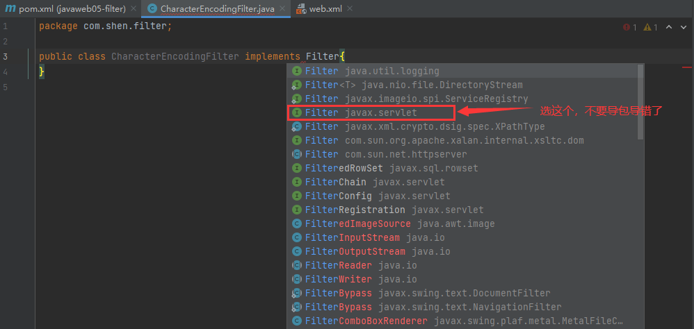Close the CharacterEncodingFilter.java tab
Screen dimensions: 694x329
pos(282,9)
